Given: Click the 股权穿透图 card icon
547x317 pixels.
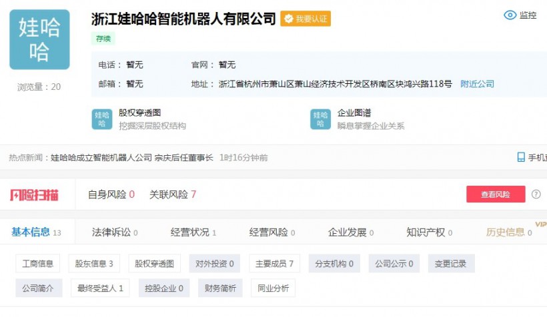Looking at the screenshot, I should click(102, 119).
